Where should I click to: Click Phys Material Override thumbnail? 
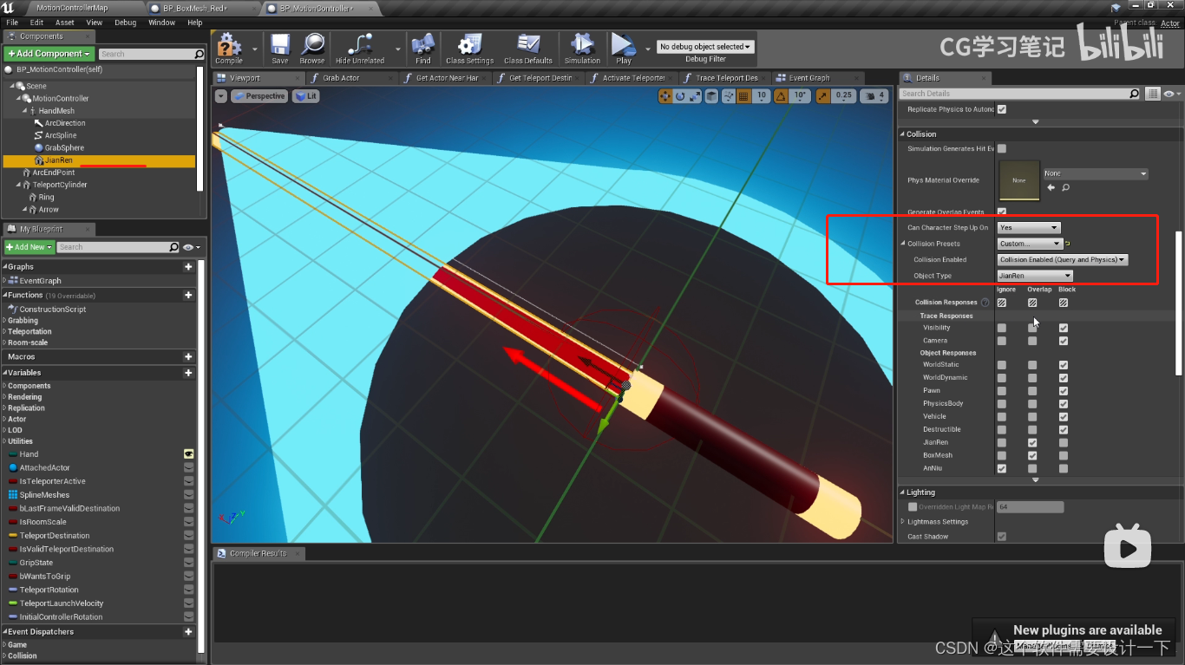click(1019, 180)
